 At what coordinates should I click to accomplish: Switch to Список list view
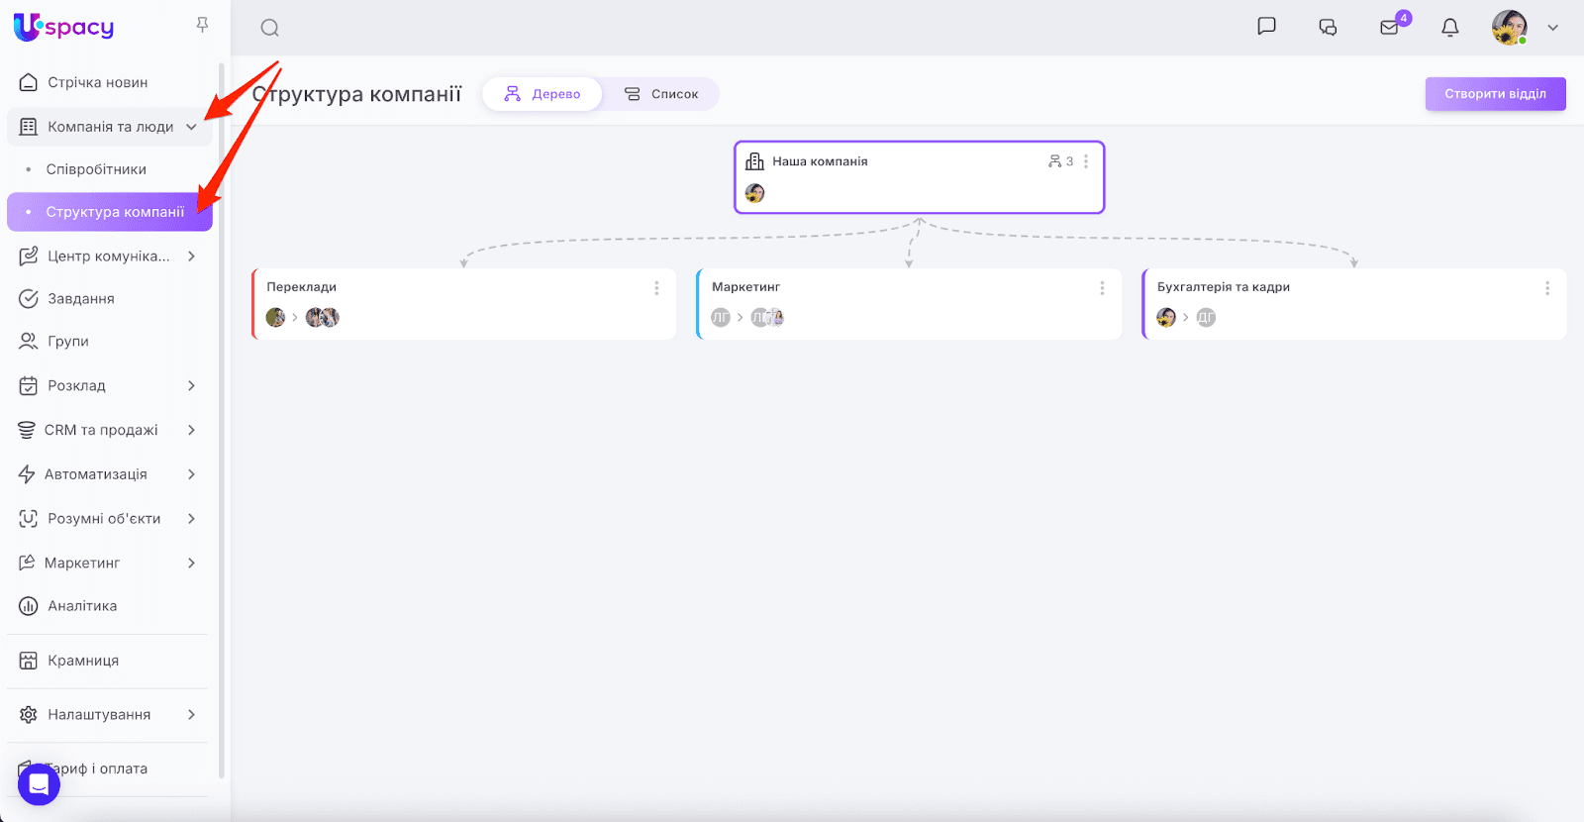(x=661, y=94)
